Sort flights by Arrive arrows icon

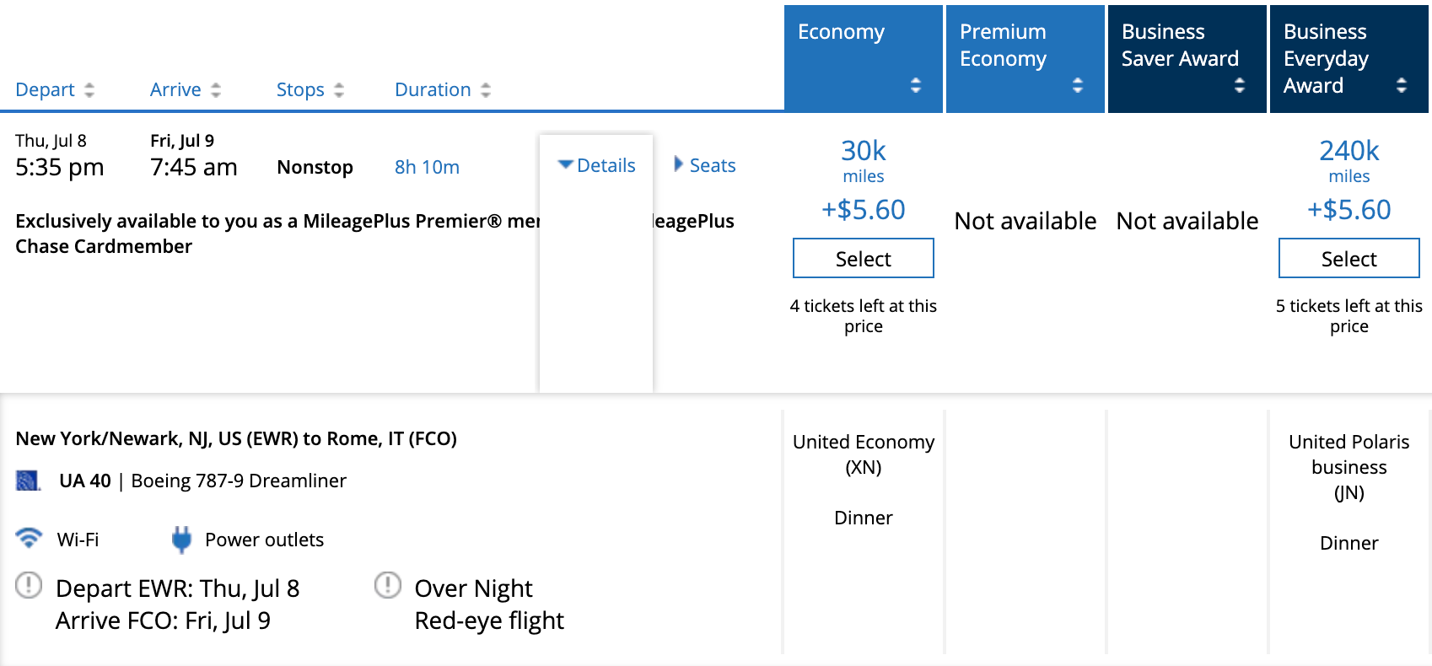(x=216, y=90)
